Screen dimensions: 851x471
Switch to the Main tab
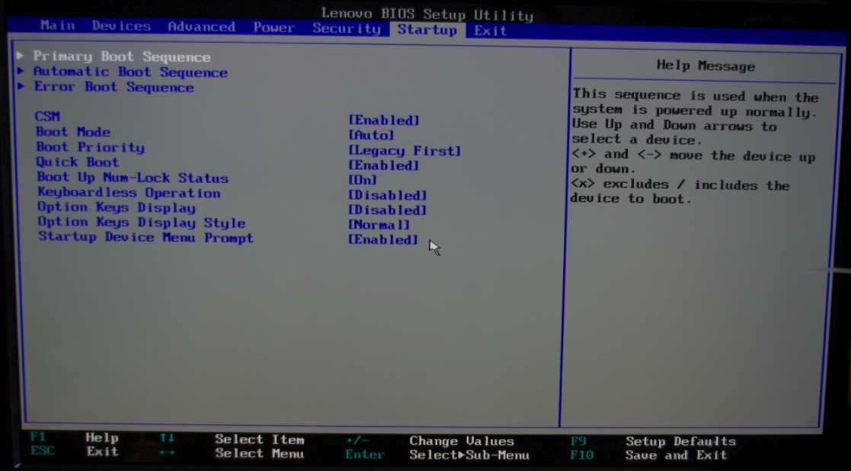click(58, 25)
